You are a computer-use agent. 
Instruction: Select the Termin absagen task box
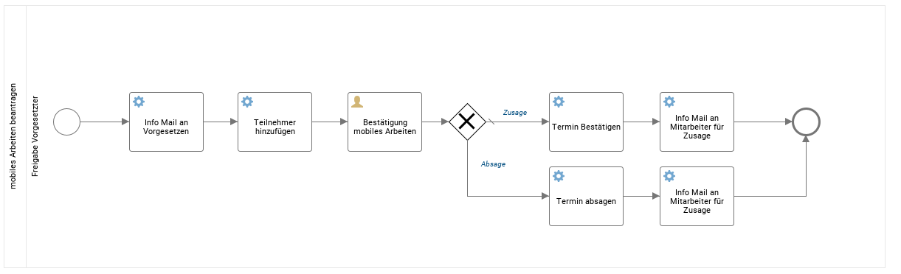tap(586, 196)
